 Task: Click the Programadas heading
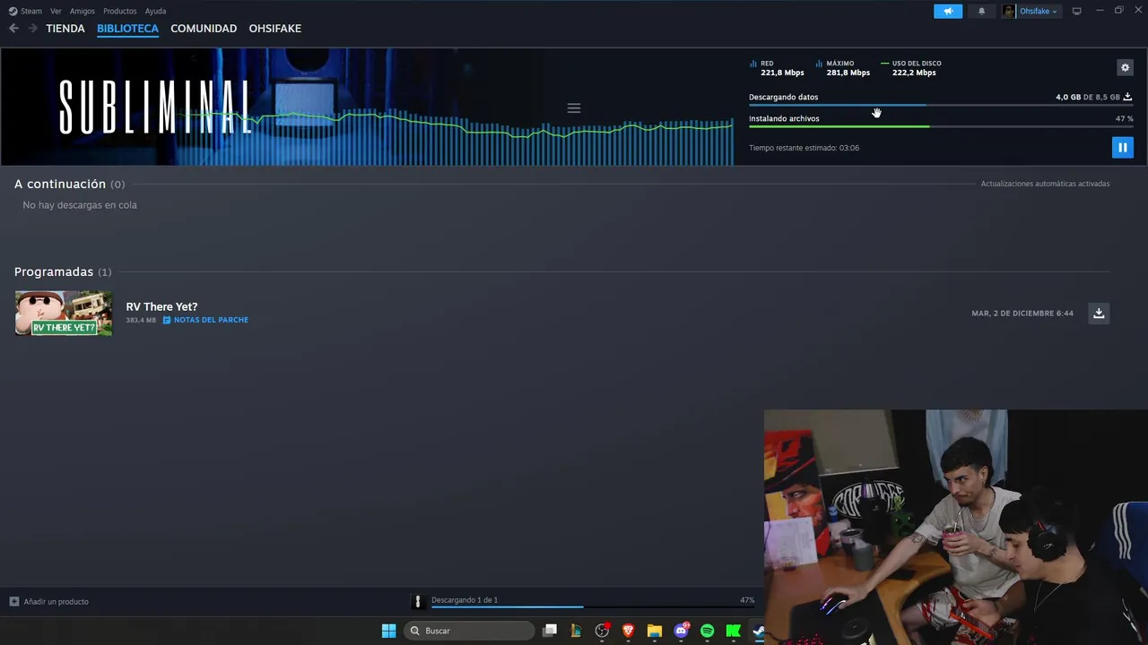click(54, 271)
